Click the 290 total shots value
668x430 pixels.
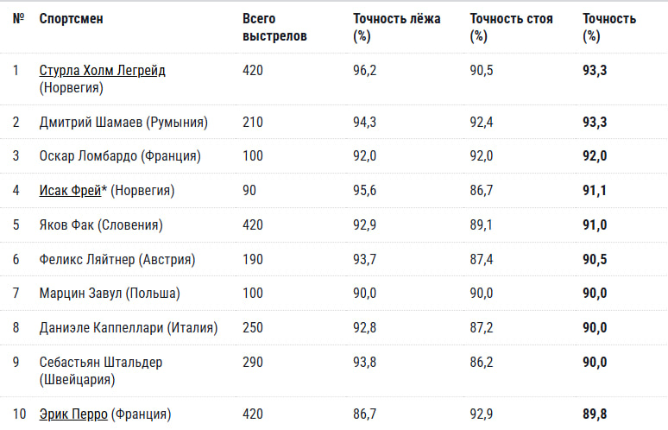pyautogui.click(x=253, y=363)
